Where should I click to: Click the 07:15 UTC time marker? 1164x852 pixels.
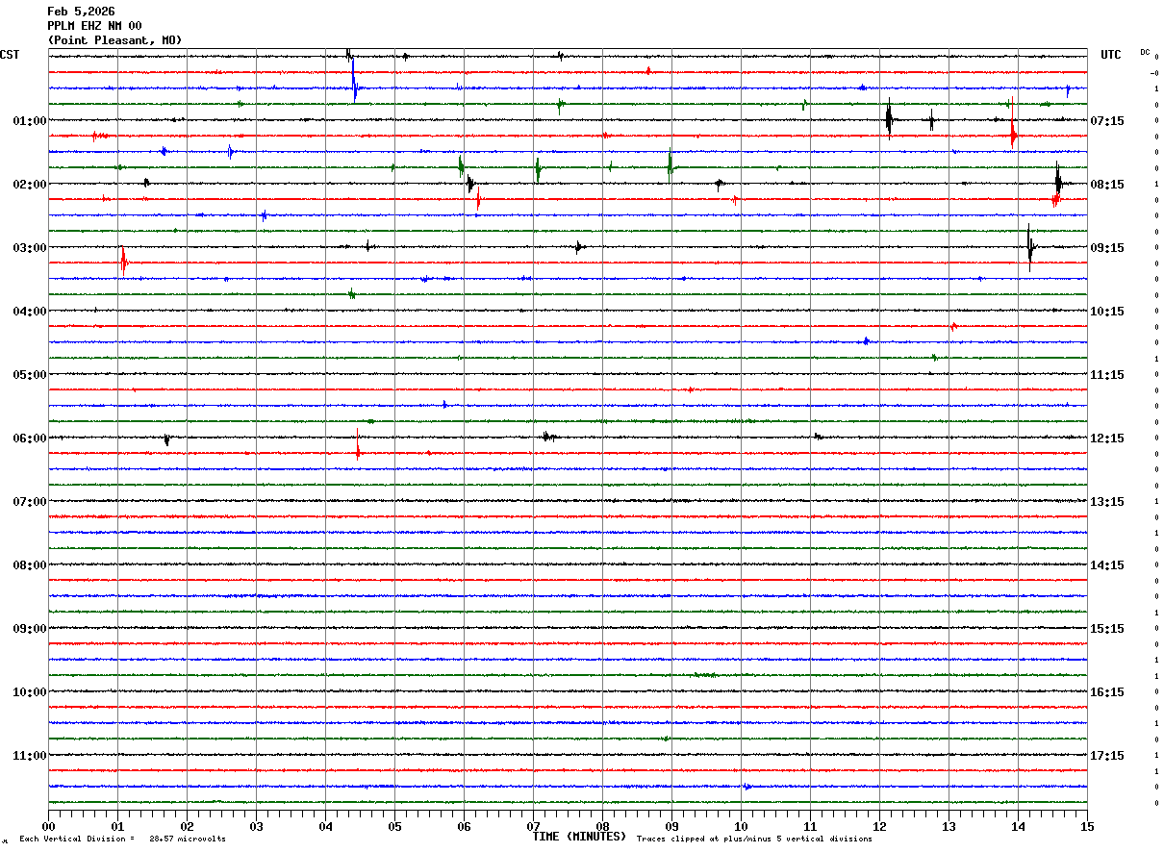pos(1107,121)
